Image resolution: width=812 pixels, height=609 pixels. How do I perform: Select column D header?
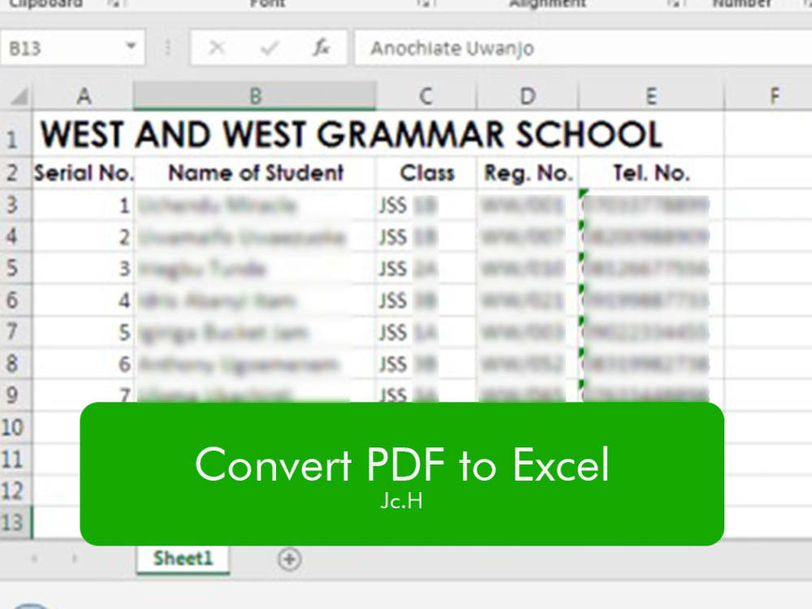point(527,97)
